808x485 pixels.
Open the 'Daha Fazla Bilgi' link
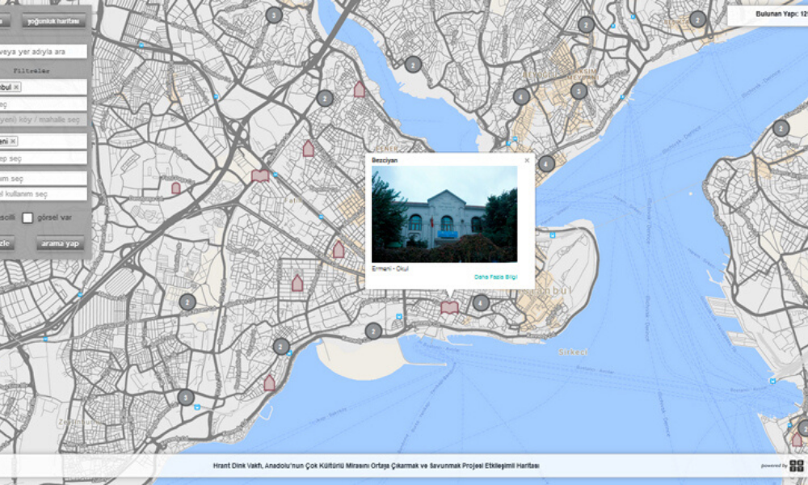point(495,276)
